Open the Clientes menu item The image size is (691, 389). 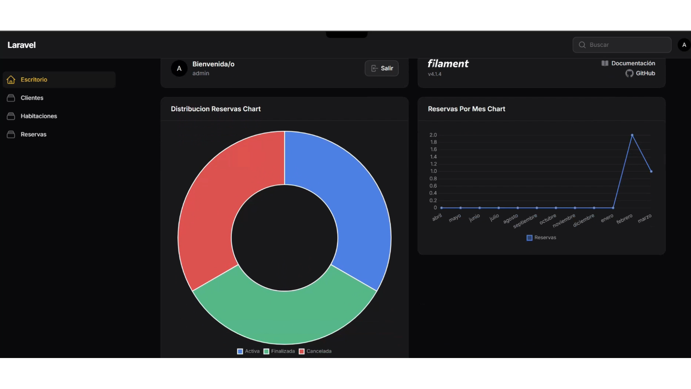pos(32,98)
